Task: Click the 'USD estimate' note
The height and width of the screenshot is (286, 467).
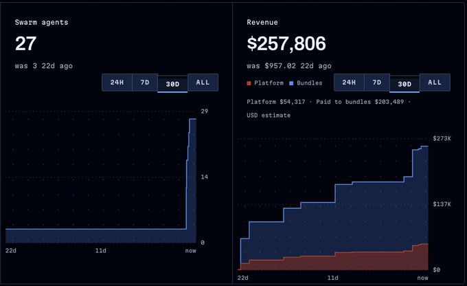Action: (x=269, y=115)
